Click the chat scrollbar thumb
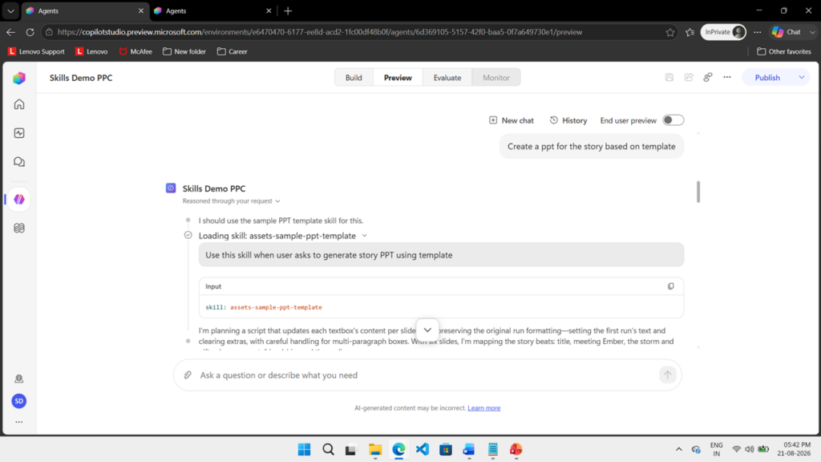 click(x=698, y=192)
